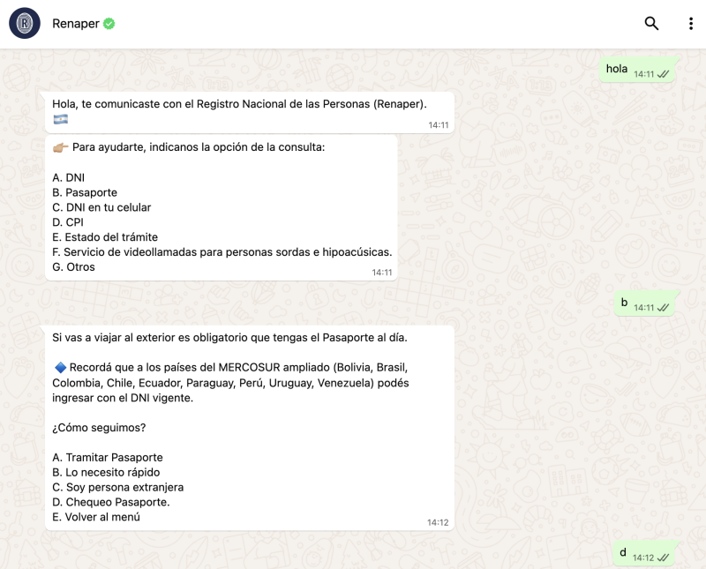706x569 pixels.
Task: Click the double-check ticks on the "b" message
Action: (663, 308)
